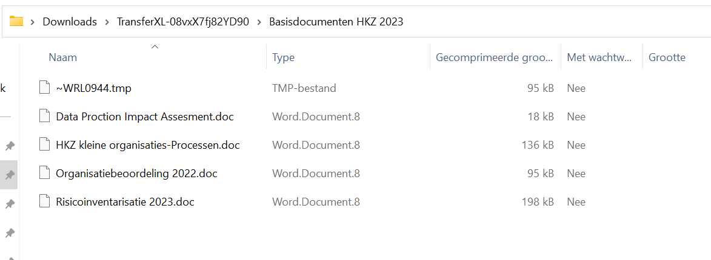Click the sort arrow above Naam column
Screen dimensions: 711x260
click(155, 47)
